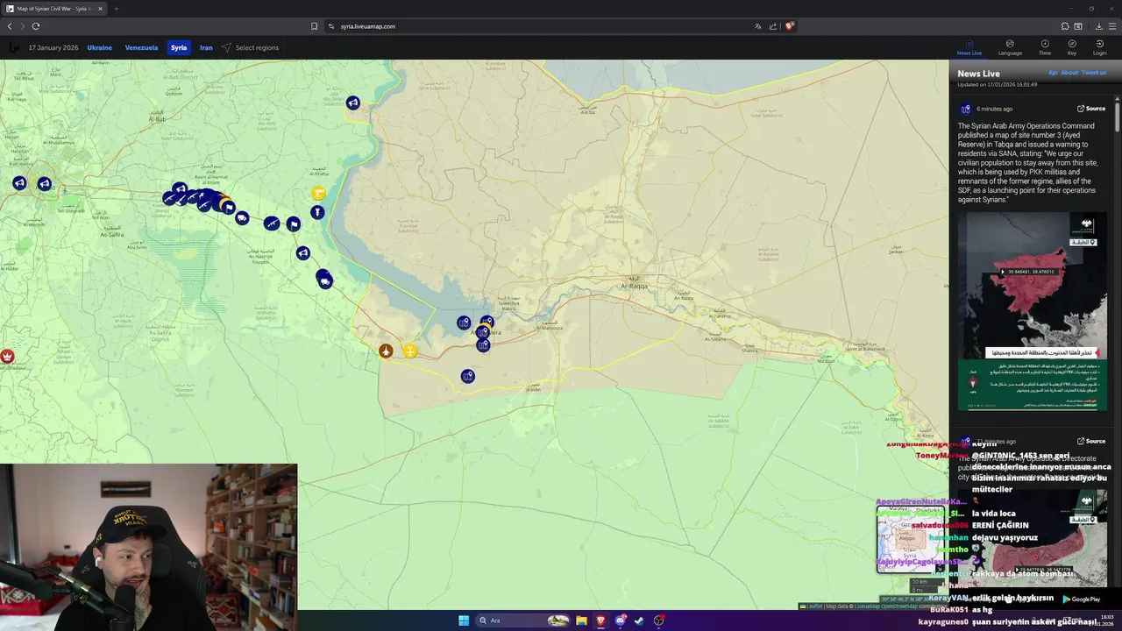Open the map Key legend
Screen dimensions: 1122x631
point(1072,47)
